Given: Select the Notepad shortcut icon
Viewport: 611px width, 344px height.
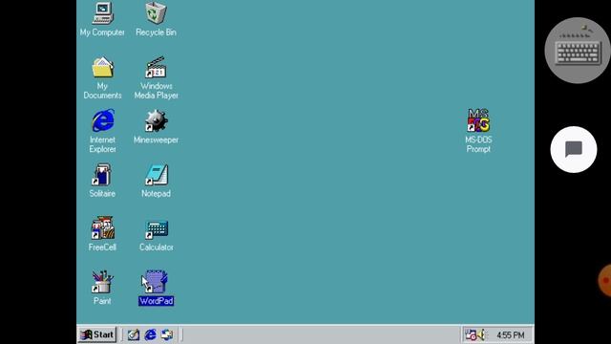Looking at the screenshot, I should coord(157,175).
